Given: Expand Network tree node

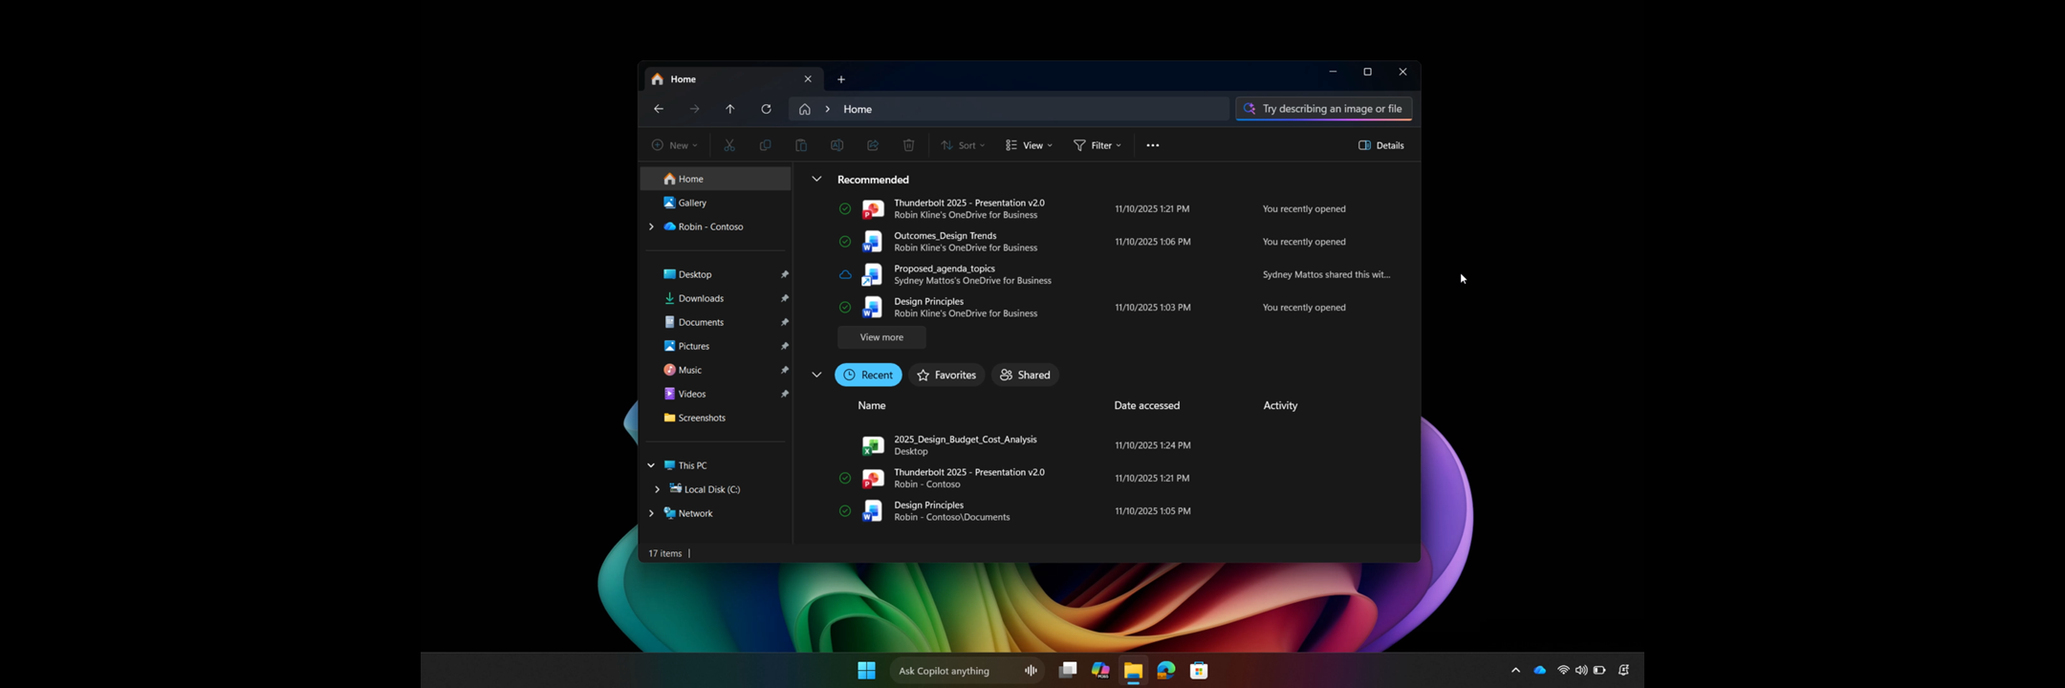Looking at the screenshot, I should point(651,513).
